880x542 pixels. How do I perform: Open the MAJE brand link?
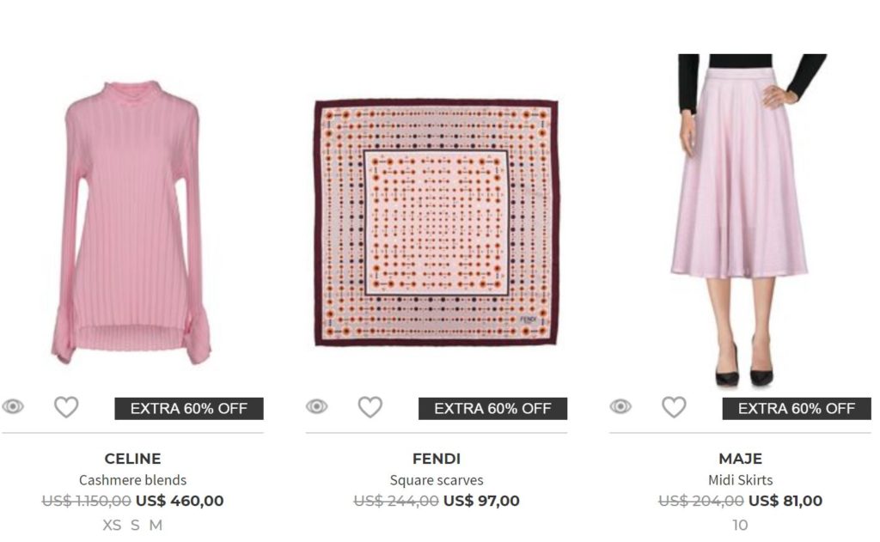(x=740, y=459)
